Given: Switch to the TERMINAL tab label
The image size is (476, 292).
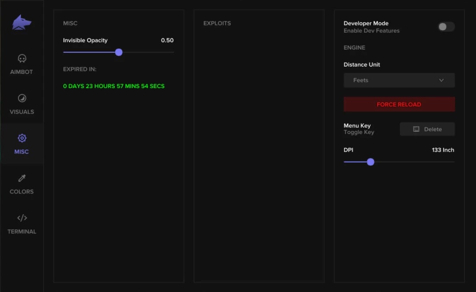Looking at the screenshot, I should pos(22,232).
